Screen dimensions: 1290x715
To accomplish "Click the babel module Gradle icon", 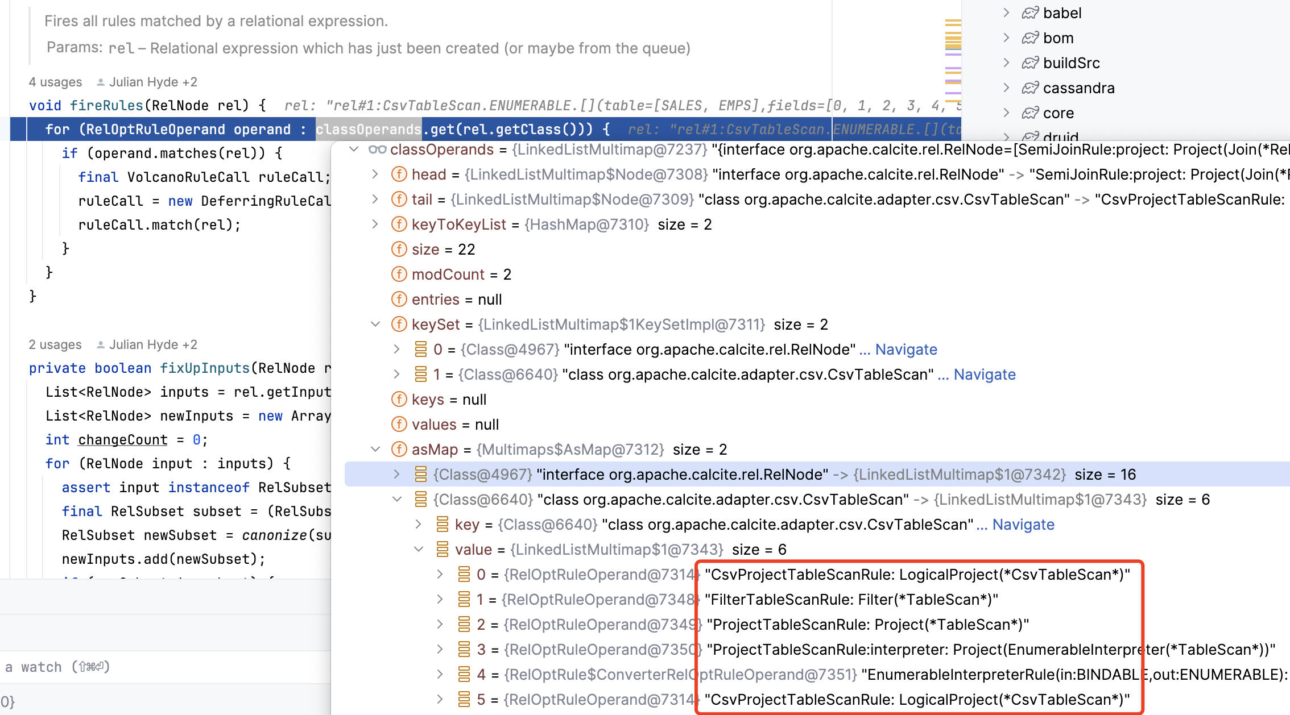I will click(x=1030, y=13).
